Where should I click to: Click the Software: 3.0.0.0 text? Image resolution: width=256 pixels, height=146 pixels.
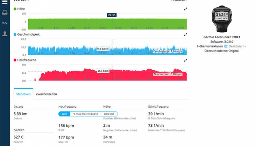click(222, 42)
